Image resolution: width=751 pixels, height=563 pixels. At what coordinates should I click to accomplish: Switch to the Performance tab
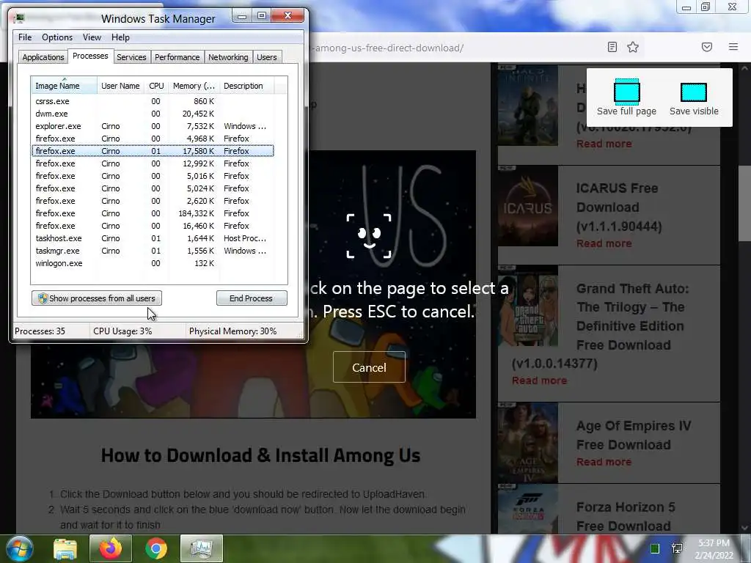[x=177, y=57]
